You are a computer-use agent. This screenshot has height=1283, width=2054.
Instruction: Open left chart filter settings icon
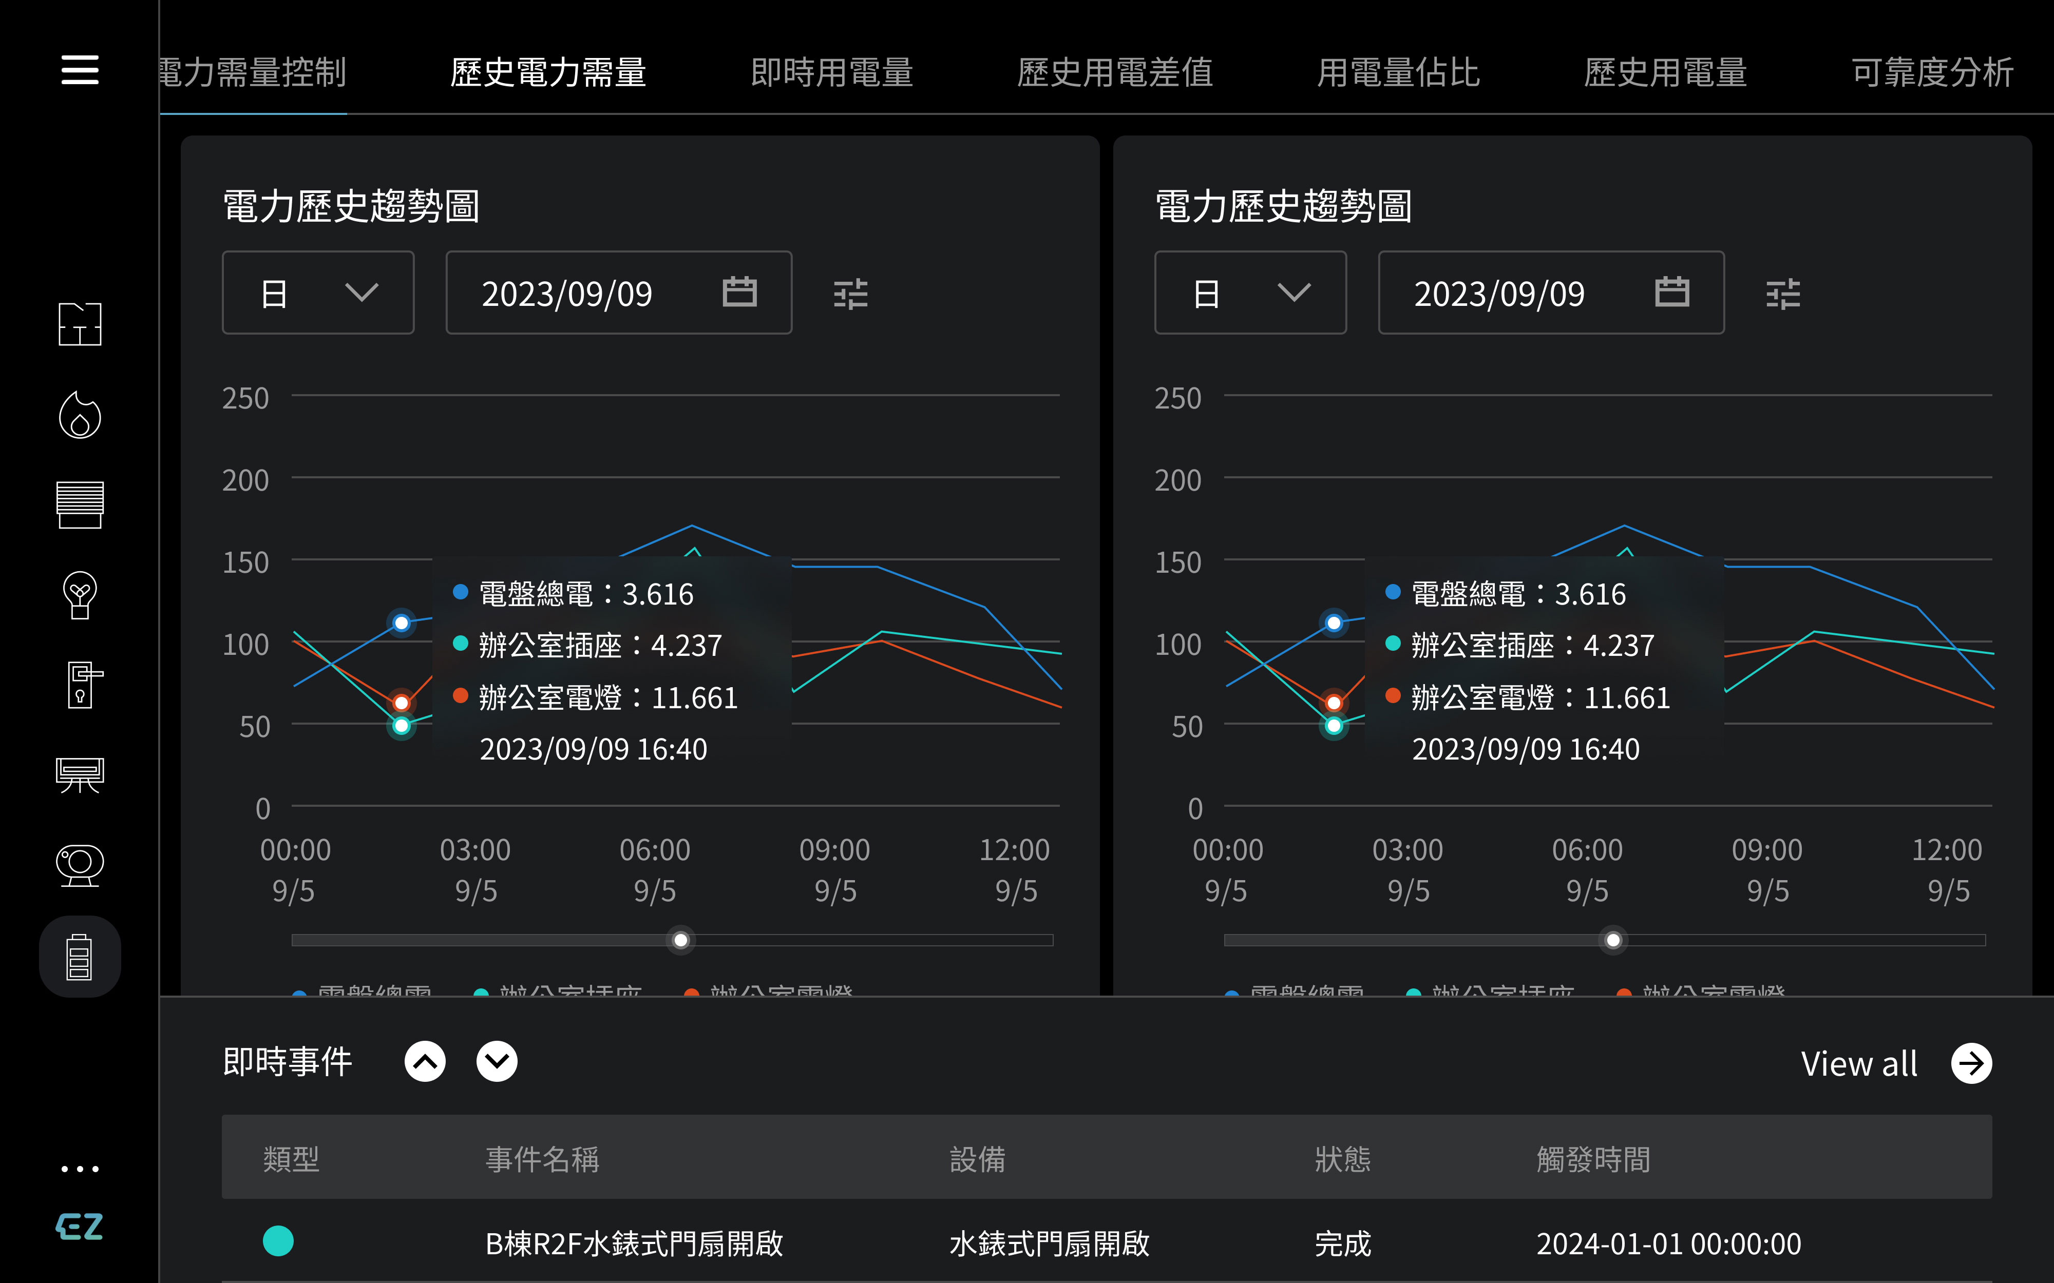click(850, 294)
